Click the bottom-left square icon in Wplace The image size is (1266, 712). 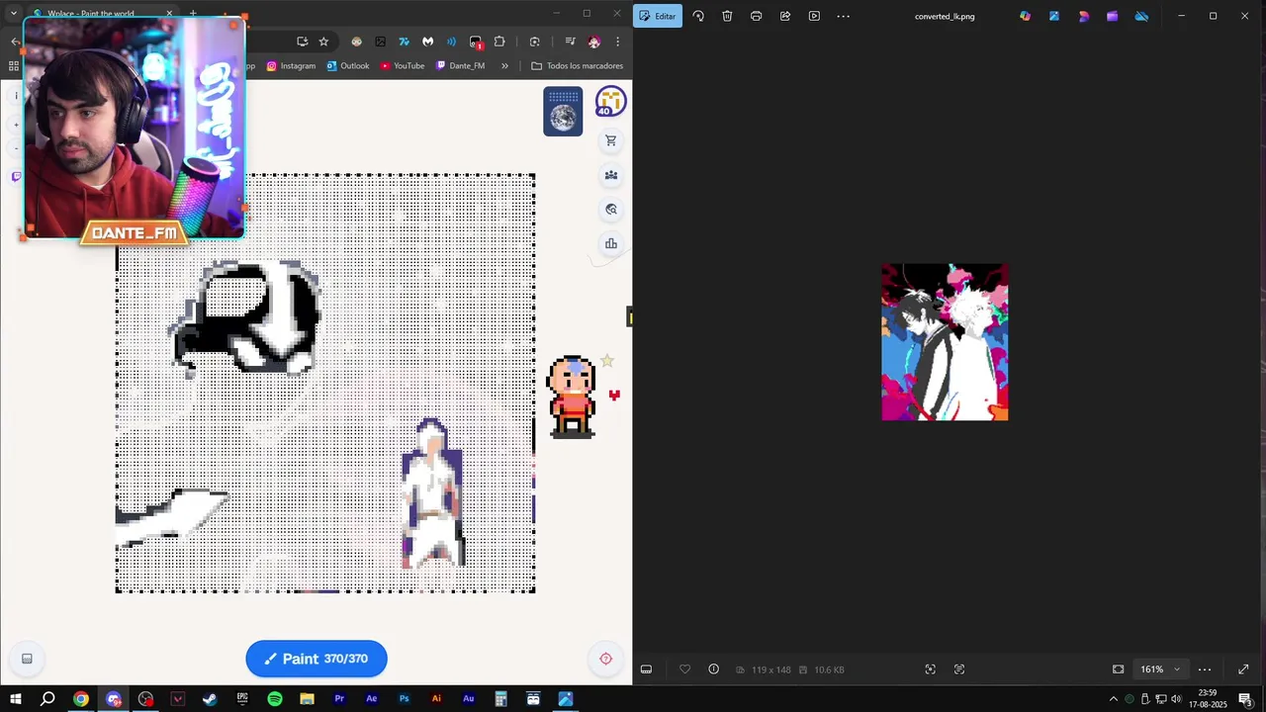point(27,659)
